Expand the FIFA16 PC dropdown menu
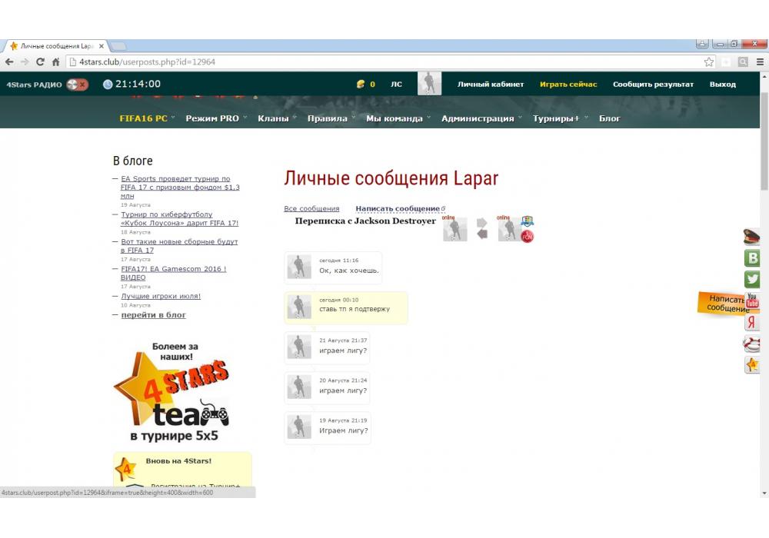 147,118
